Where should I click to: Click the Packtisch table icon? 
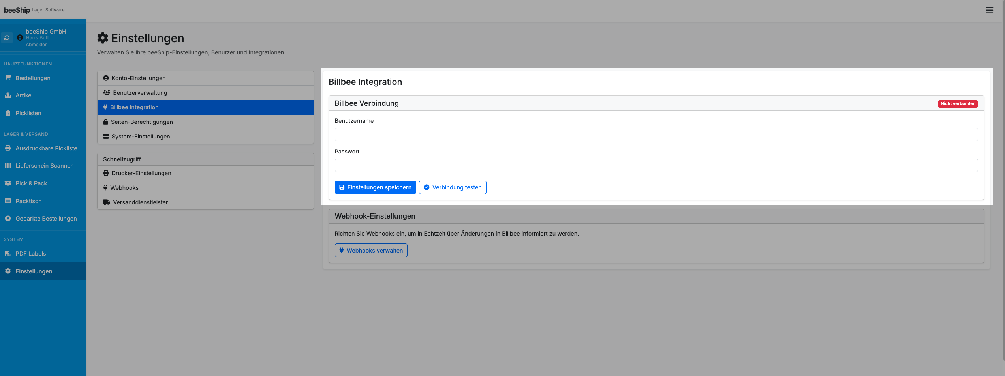(8, 201)
